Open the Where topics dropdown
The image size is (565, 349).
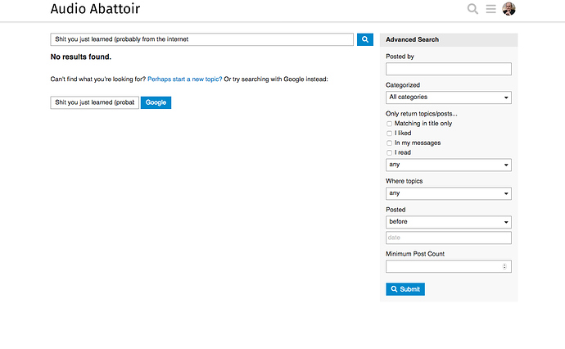(448, 193)
